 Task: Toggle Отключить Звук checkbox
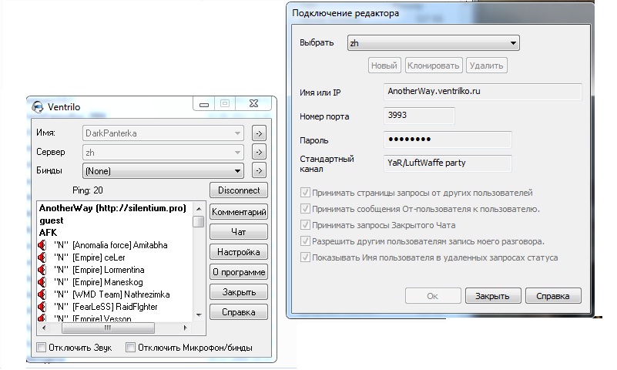coord(42,348)
